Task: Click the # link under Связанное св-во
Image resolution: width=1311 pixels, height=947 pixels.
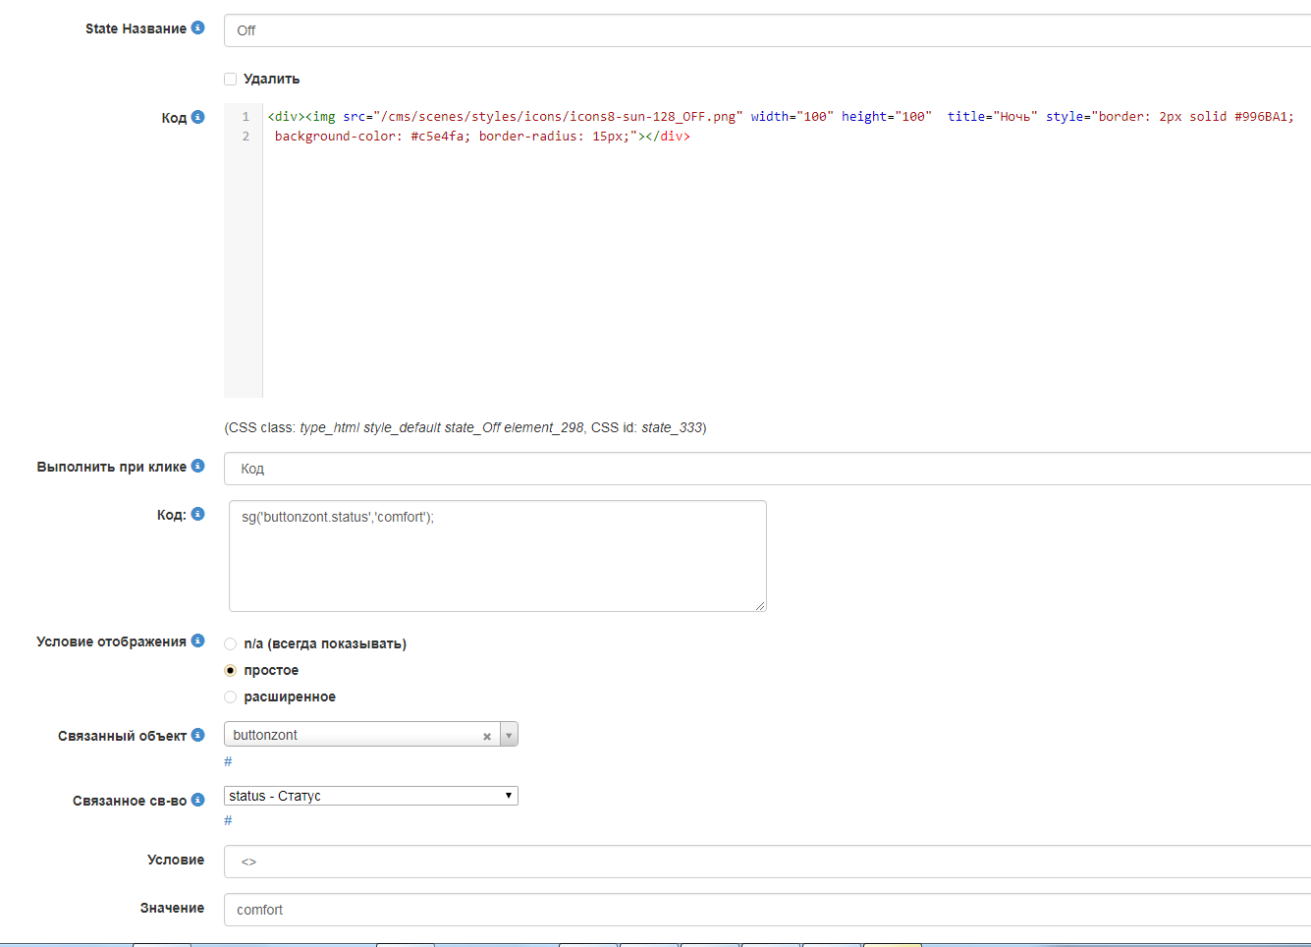Action: 228,820
